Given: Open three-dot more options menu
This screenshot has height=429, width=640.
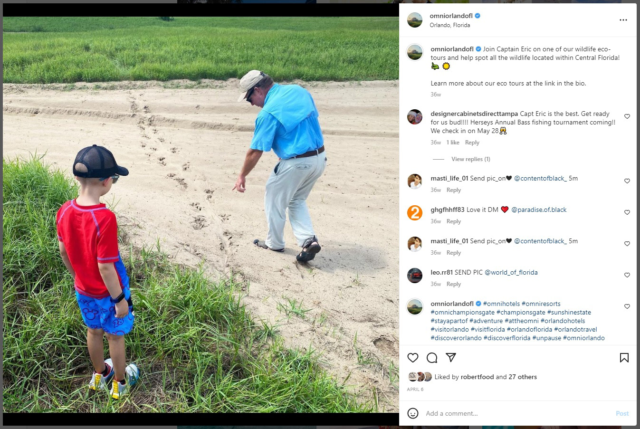Looking at the screenshot, I should click(623, 20).
